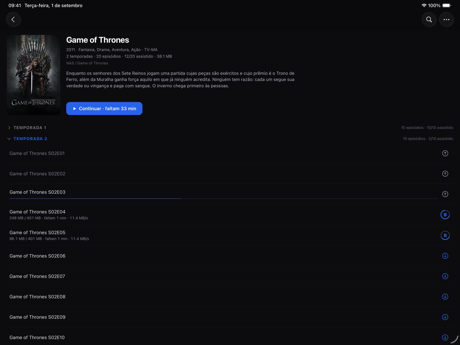Click the genre line starting with 2011
The image size is (460, 345).
(112, 50)
